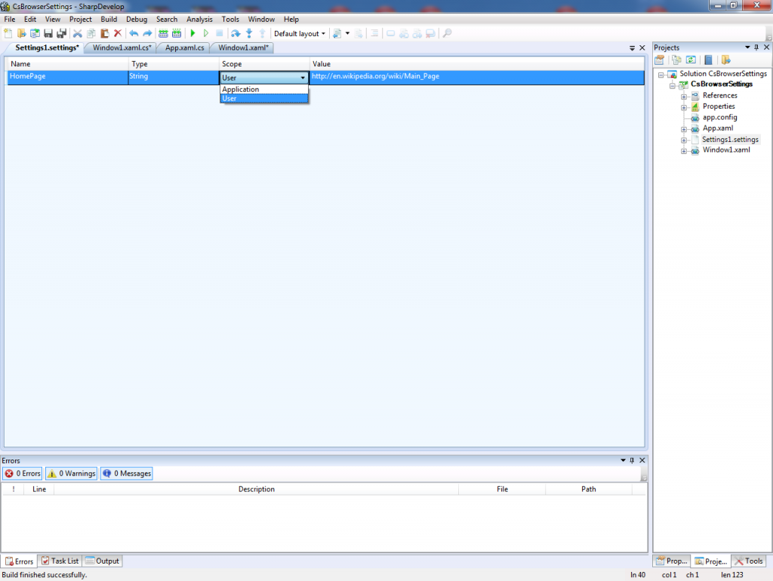Redo the last undone action
This screenshot has height=581, width=773.
click(x=146, y=33)
